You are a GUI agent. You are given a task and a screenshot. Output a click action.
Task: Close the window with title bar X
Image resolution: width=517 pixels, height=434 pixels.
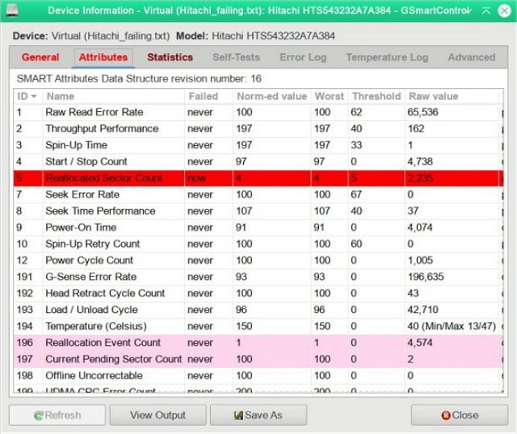503,10
